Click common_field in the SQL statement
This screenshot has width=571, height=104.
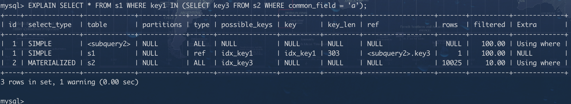pyautogui.click(x=312, y=6)
